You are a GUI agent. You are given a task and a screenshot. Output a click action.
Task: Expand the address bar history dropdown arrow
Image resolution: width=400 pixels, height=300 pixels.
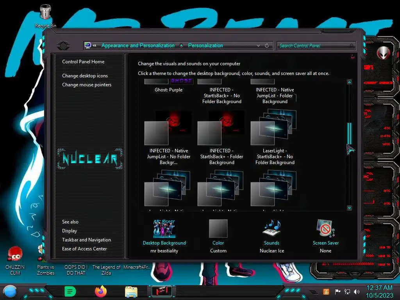pyautogui.click(x=258, y=46)
